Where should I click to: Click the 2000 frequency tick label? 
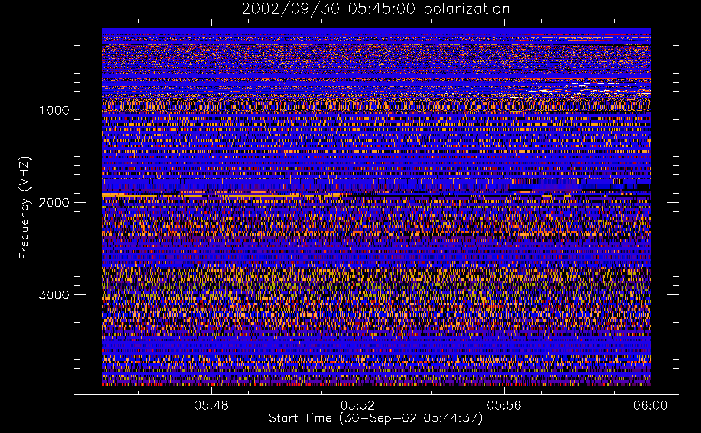pos(54,203)
